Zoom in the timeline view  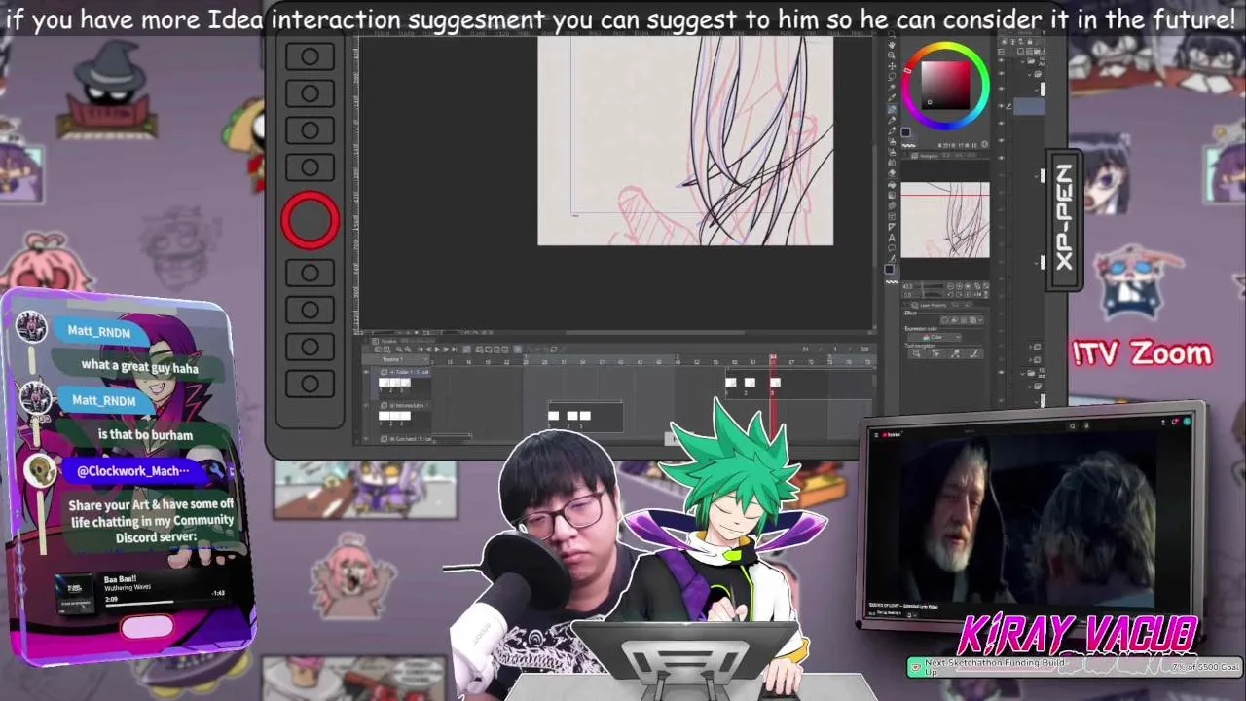coord(408,350)
